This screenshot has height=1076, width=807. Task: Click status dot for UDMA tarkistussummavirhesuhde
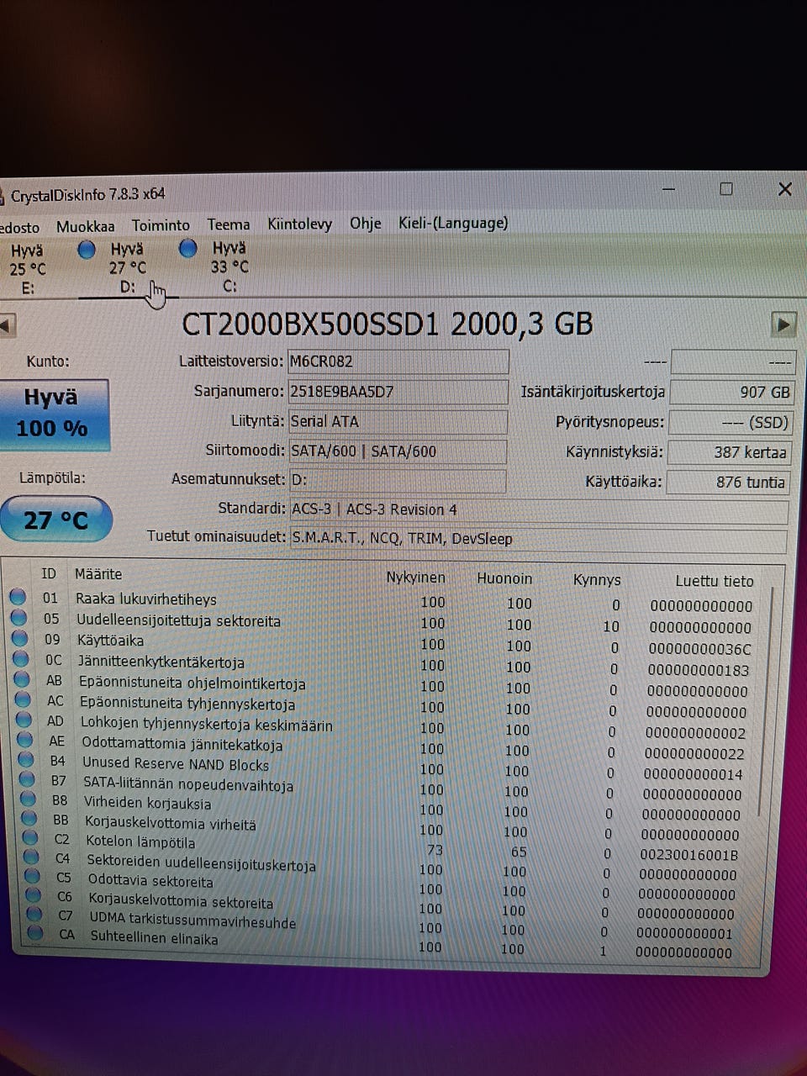[34, 914]
